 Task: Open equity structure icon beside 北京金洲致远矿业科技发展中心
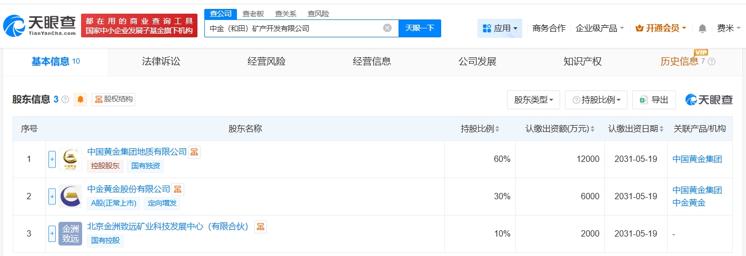click(x=260, y=227)
